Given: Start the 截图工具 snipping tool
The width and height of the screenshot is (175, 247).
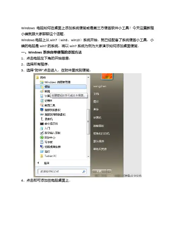Looking at the screenshot, I should [47, 105].
